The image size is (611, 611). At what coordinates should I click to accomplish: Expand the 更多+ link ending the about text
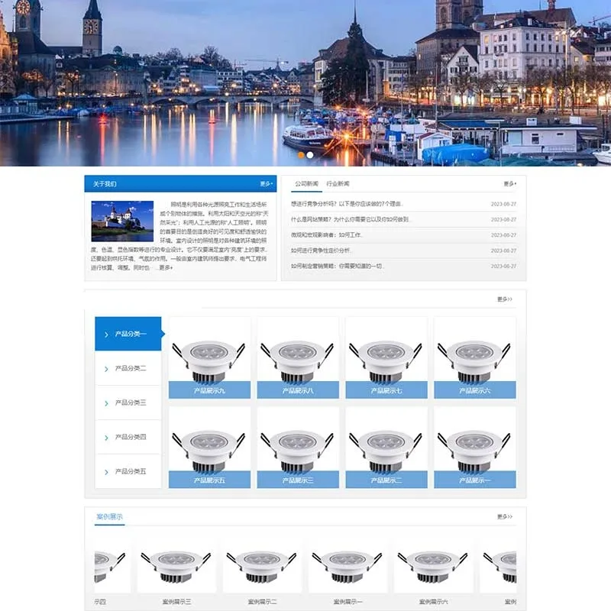pos(166,267)
